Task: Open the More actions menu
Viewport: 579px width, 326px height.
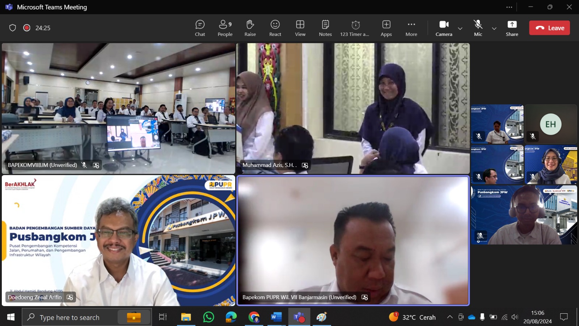Action: 411,28
